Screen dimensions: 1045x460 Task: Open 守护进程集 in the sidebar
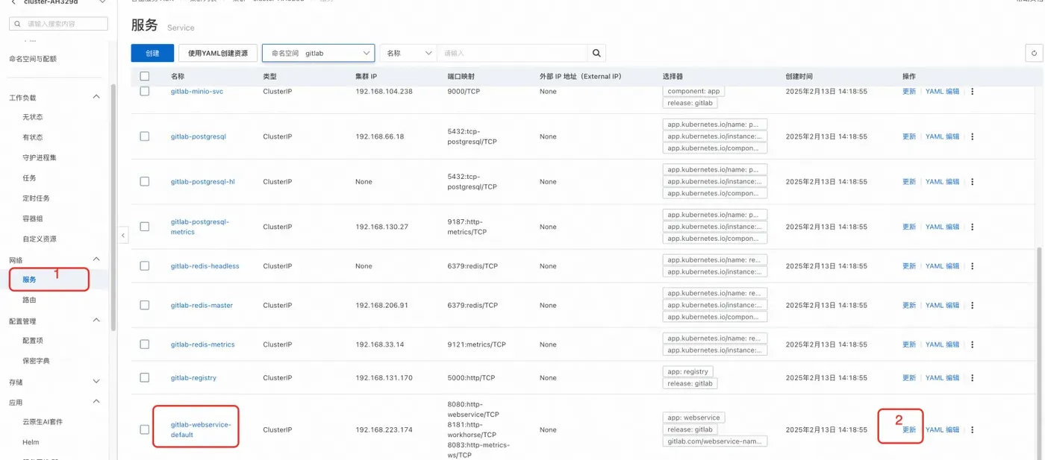pyautogui.click(x=40, y=157)
